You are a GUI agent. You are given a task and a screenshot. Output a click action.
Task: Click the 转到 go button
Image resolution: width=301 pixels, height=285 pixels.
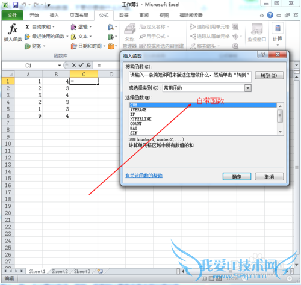(269, 75)
